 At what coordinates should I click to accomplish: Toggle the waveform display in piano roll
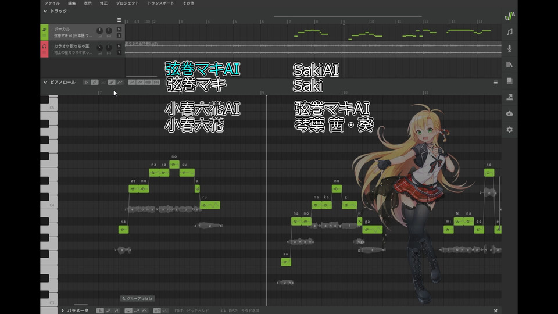tap(148, 82)
